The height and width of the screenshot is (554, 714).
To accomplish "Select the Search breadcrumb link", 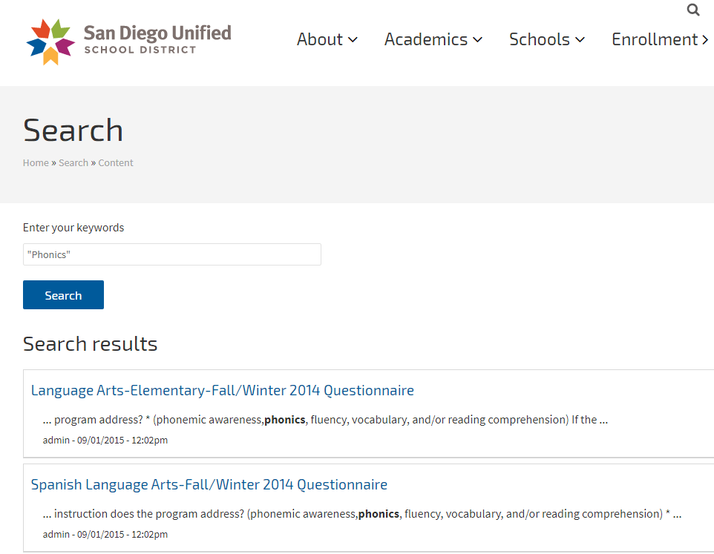I will pos(73,163).
